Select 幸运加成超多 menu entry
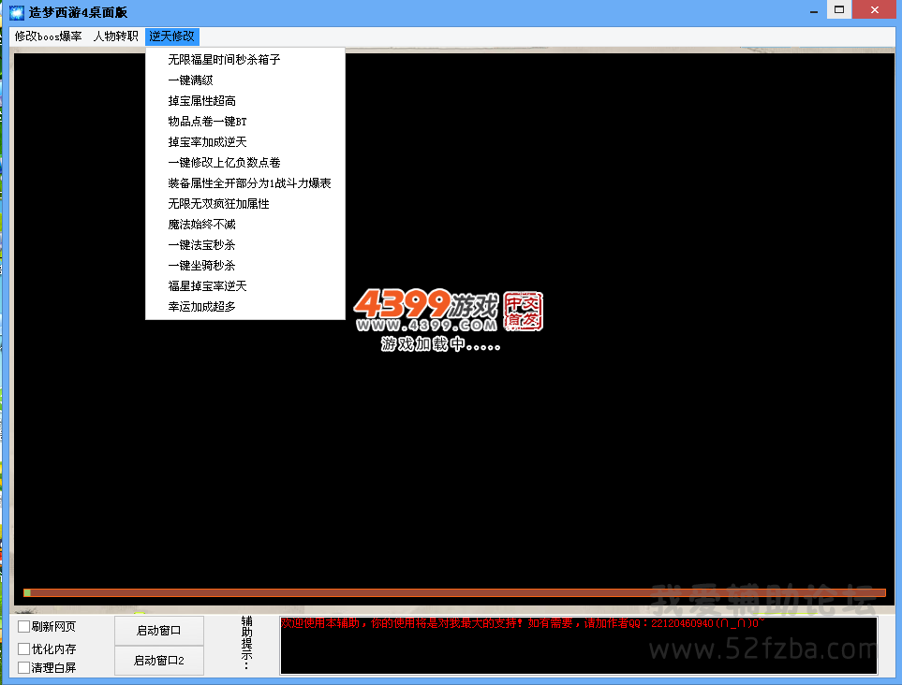Image resolution: width=902 pixels, height=685 pixels. (x=245, y=307)
